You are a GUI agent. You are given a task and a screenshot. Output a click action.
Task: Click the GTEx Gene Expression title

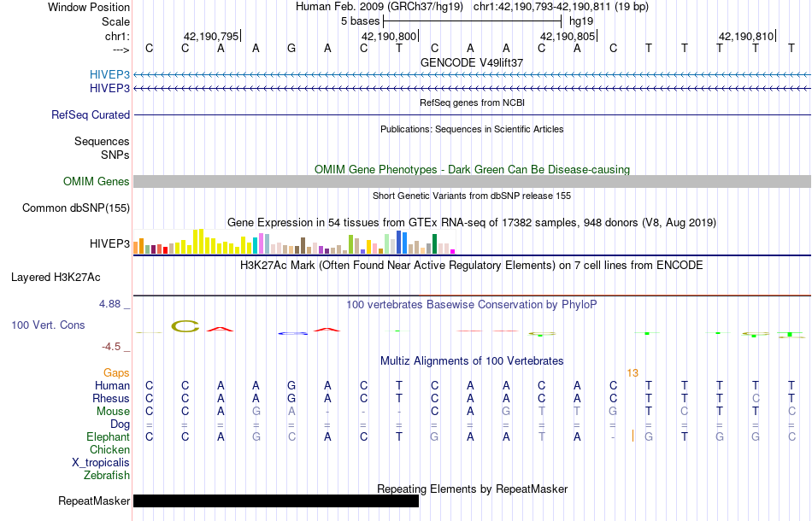point(472,222)
